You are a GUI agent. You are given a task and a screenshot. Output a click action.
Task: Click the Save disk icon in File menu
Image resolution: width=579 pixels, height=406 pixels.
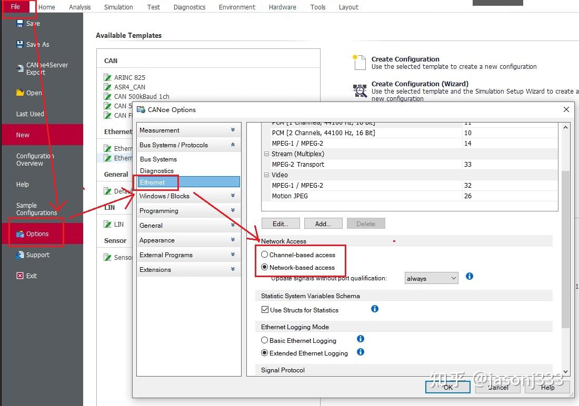(20, 23)
